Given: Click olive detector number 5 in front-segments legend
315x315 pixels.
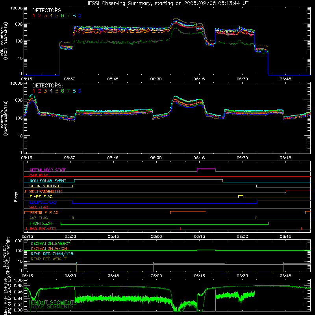Looking at the screenshot, I should (x=57, y=16).
